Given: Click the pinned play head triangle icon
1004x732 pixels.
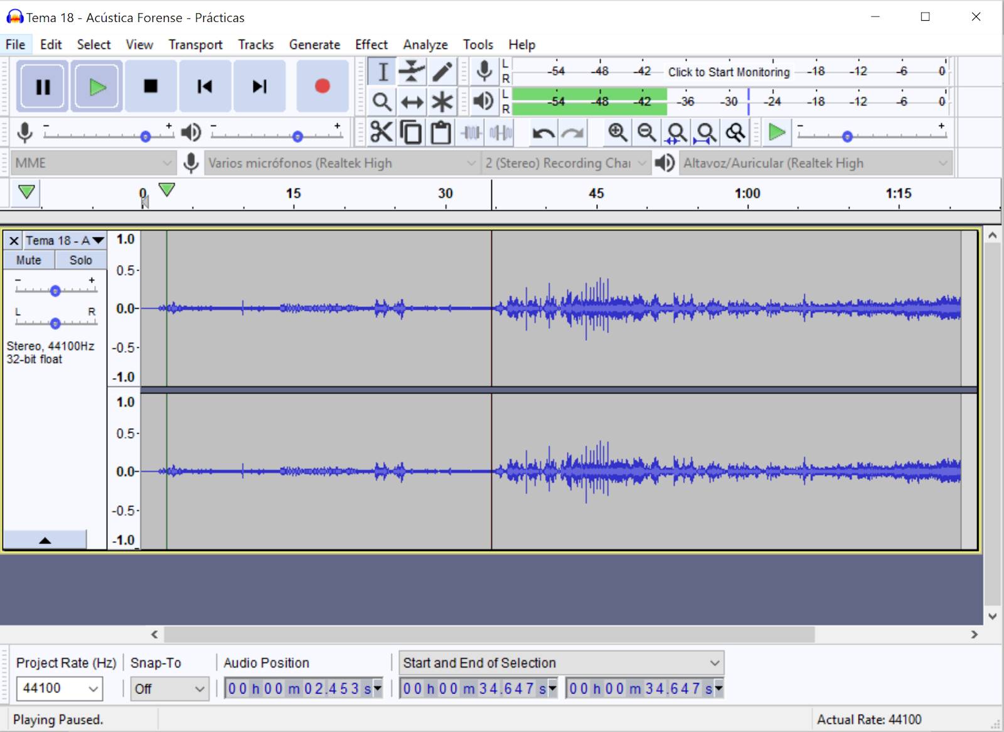Looking at the screenshot, I should [x=26, y=192].
